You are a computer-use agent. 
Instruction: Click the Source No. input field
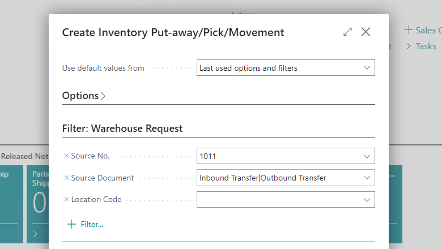click(x=278, y=156)
